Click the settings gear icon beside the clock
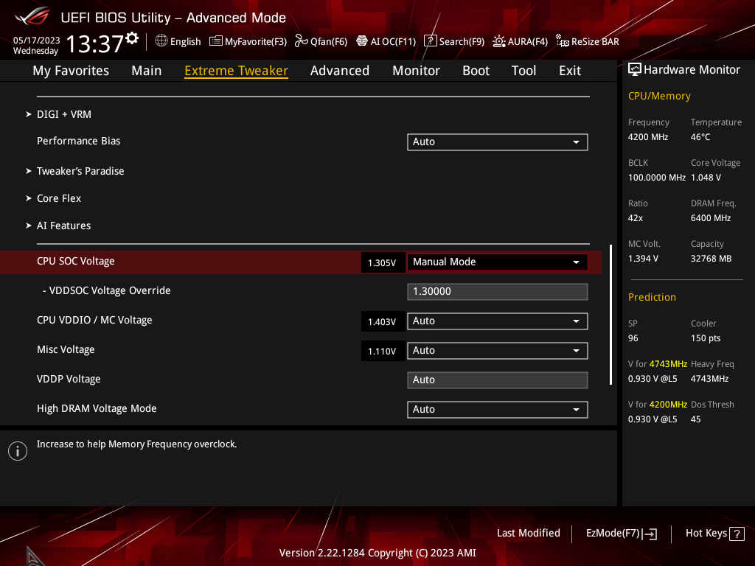Viewport: 755px width, 566px height. click(132, 38)
